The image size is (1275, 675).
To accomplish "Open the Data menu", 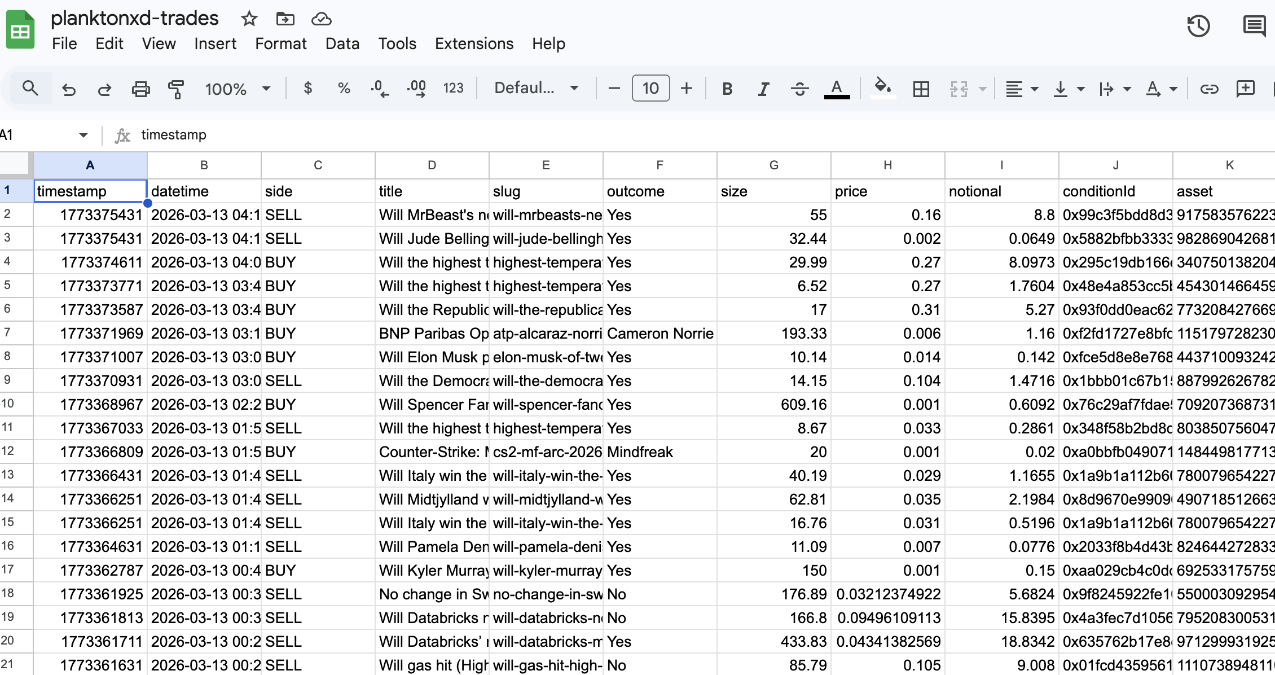I will click(342, 43).
